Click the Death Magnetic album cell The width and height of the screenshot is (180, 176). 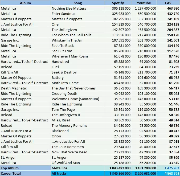(x=25, y=88)
